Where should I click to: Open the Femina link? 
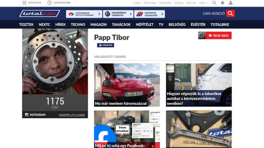coord(191,3)
